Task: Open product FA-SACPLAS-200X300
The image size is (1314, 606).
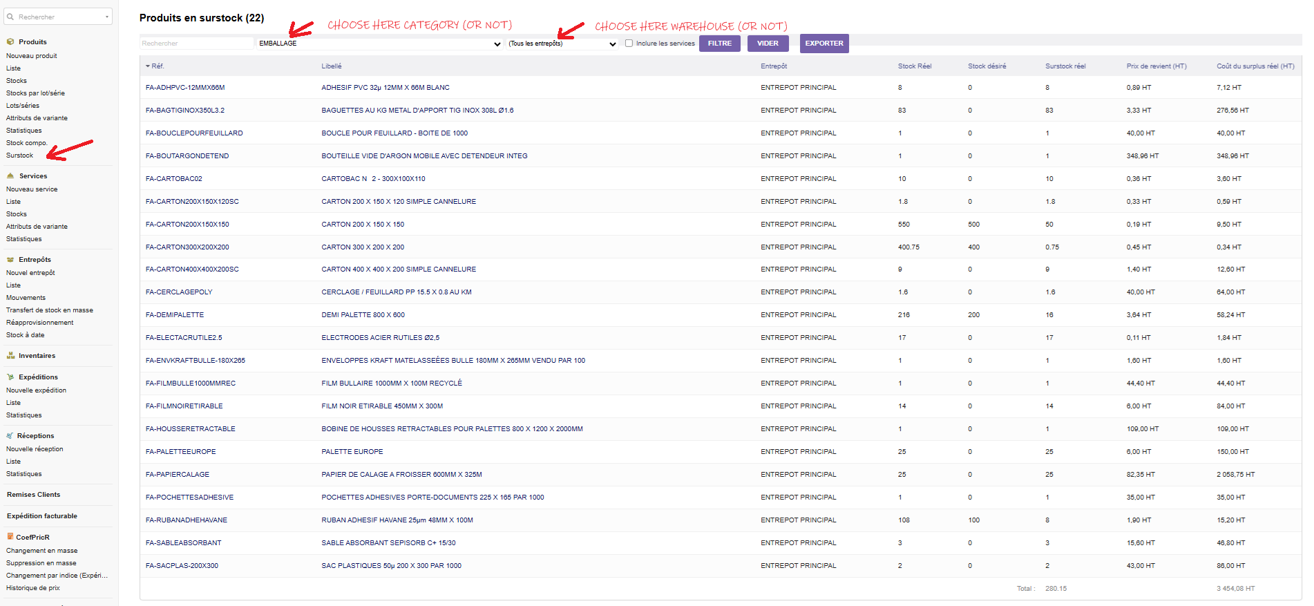Action: pyautogui.click(x=182, y=566)
